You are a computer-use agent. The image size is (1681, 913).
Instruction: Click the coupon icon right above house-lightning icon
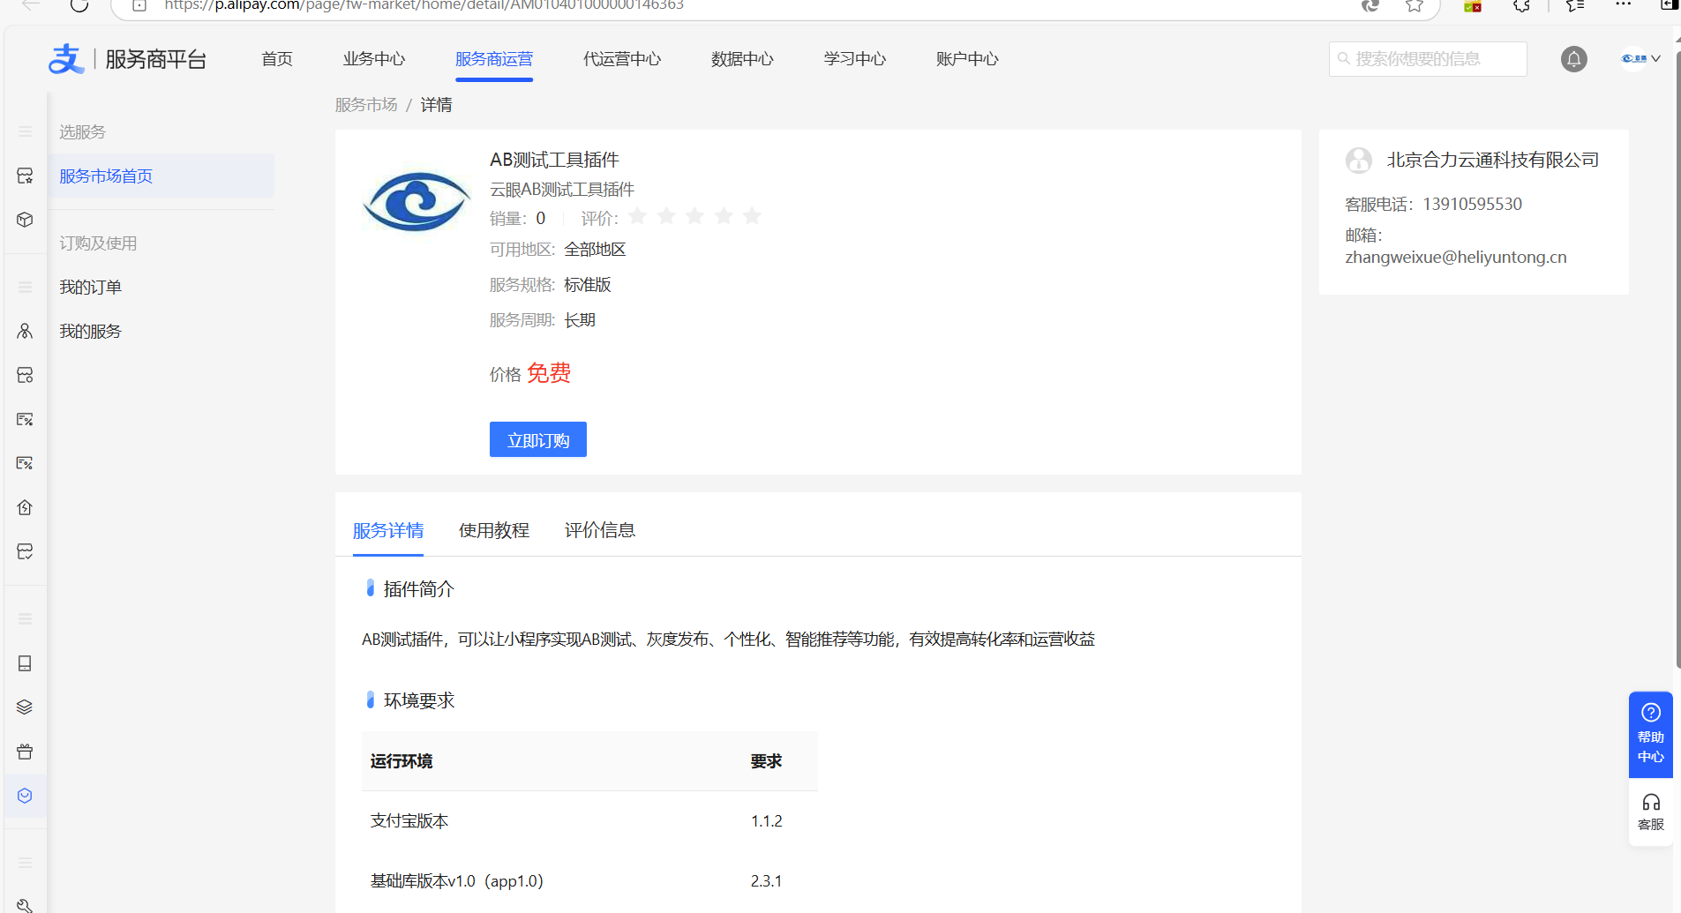point(25,462)
